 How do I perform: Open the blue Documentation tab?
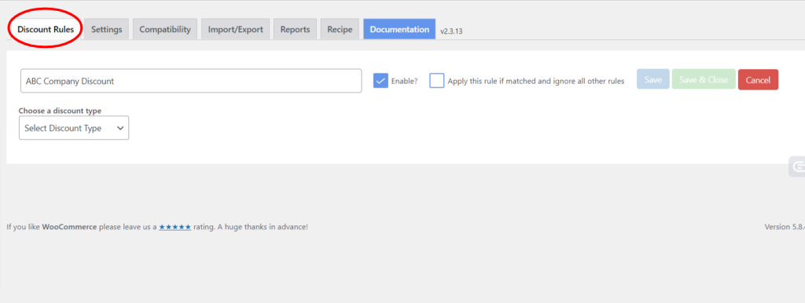coord(399,29)
